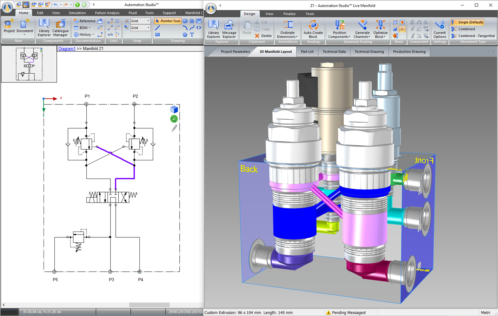
Task: Open Current Options in the Settings group
Action: pos(439,29)
